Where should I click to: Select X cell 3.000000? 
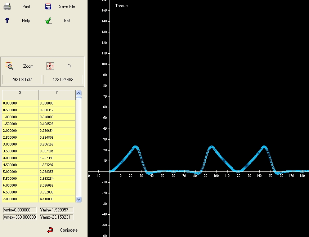coord(20,144)
